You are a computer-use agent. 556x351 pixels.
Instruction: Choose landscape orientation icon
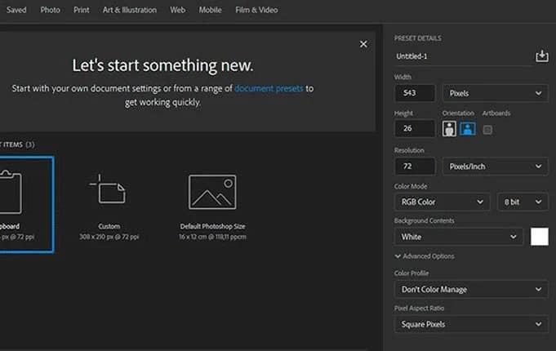[468, 129]
